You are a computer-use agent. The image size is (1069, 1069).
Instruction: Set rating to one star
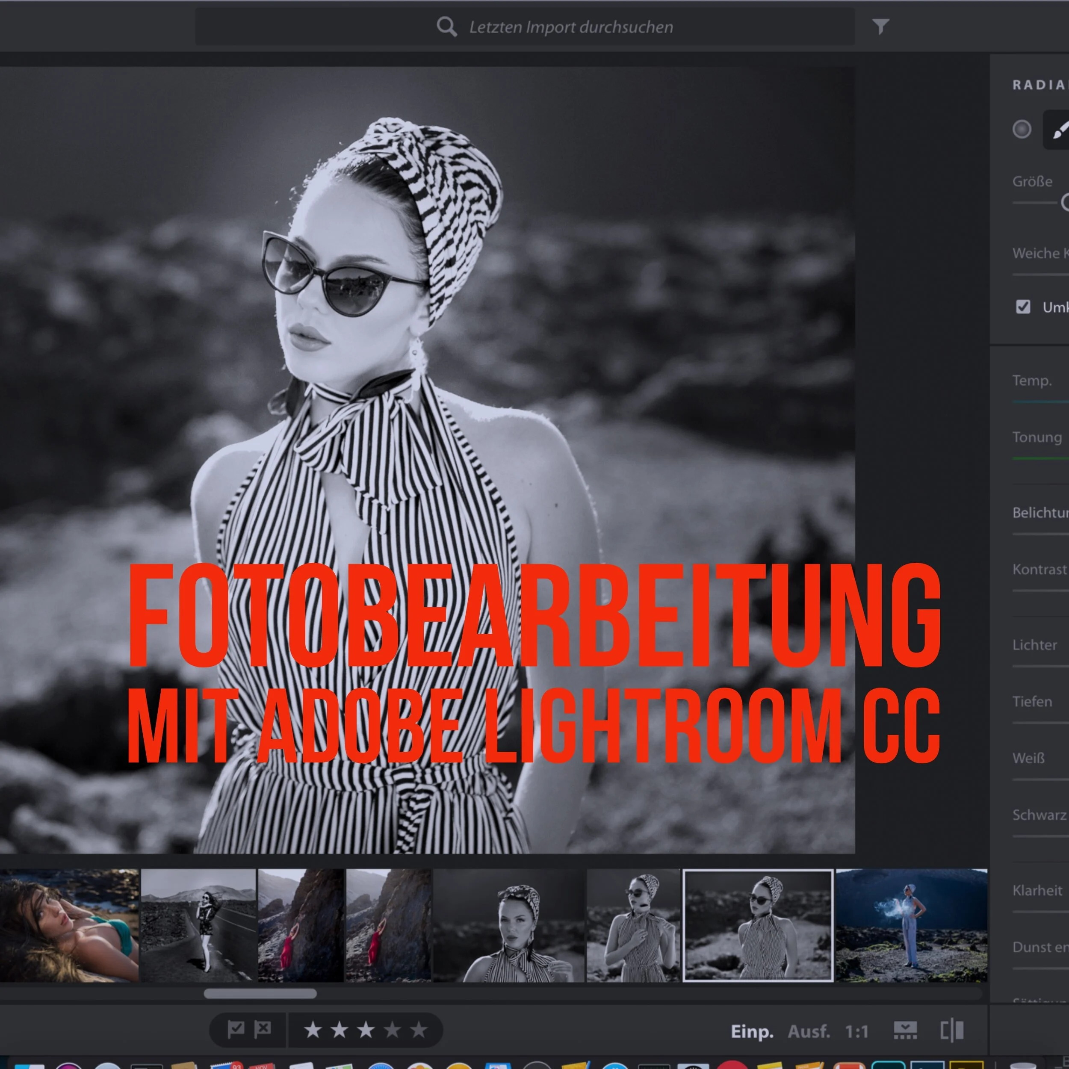(313, 1030)
